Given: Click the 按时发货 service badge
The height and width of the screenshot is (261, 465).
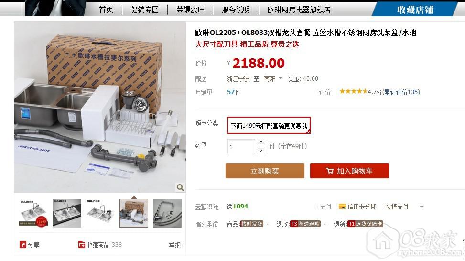Looking at the screenshot, I should point(252,224).
